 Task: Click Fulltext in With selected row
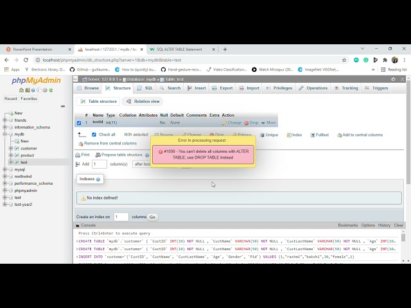319,135
